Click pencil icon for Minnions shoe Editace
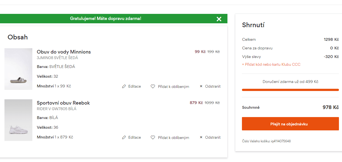 (x=124, y=87)
